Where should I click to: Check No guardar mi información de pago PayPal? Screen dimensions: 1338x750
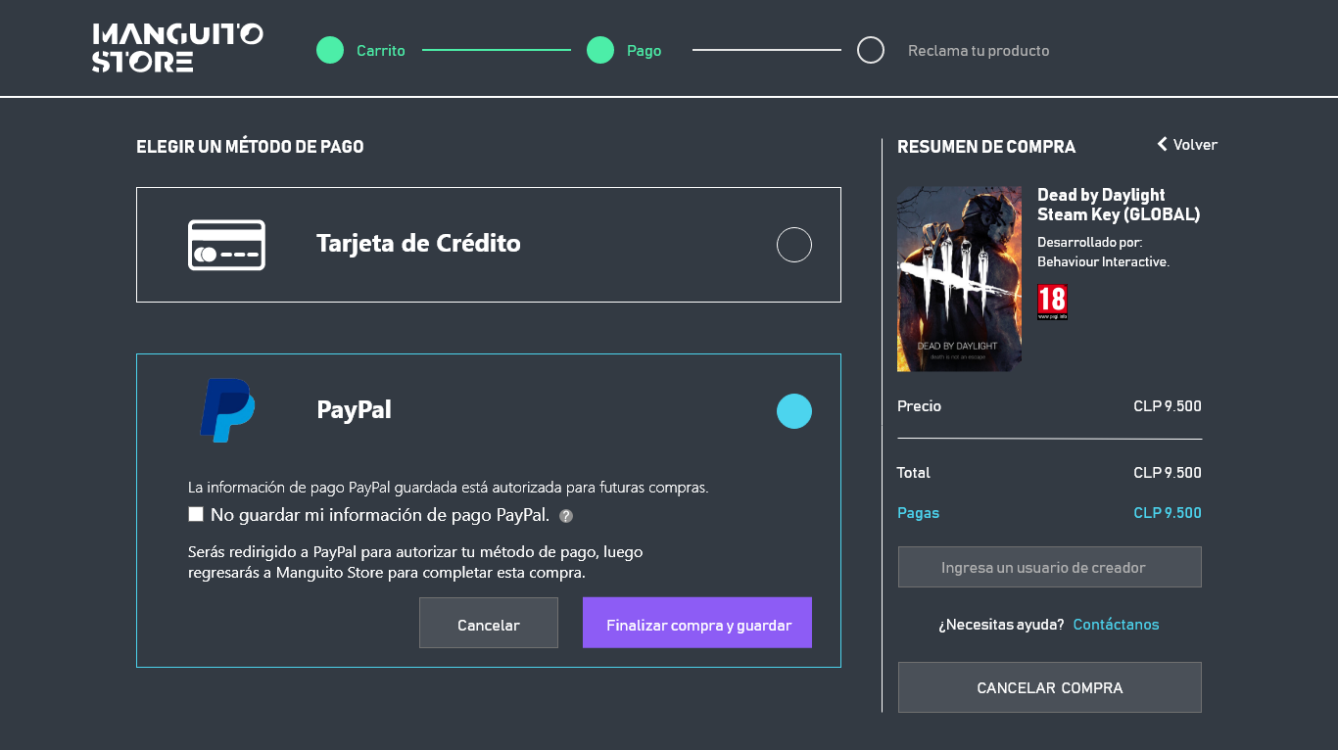click(x=196, y=514)
